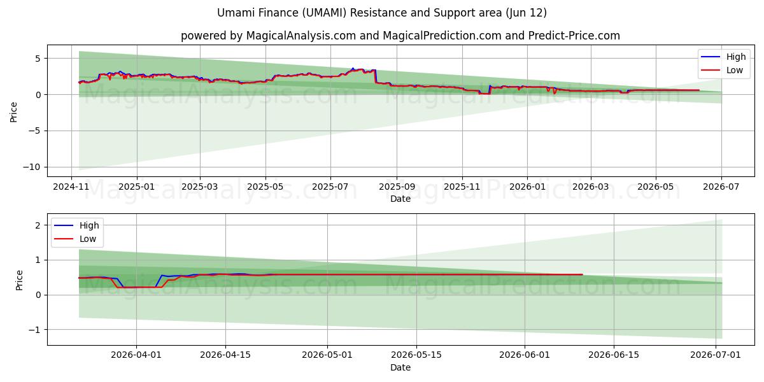
Task: Click the '2026-03' tick label on upper chart
Action: pos(590,187)
